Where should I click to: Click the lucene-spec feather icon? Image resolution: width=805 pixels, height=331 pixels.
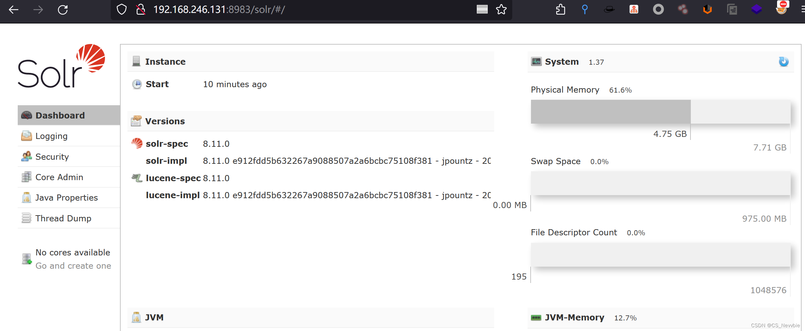click(x=137, y=178)
